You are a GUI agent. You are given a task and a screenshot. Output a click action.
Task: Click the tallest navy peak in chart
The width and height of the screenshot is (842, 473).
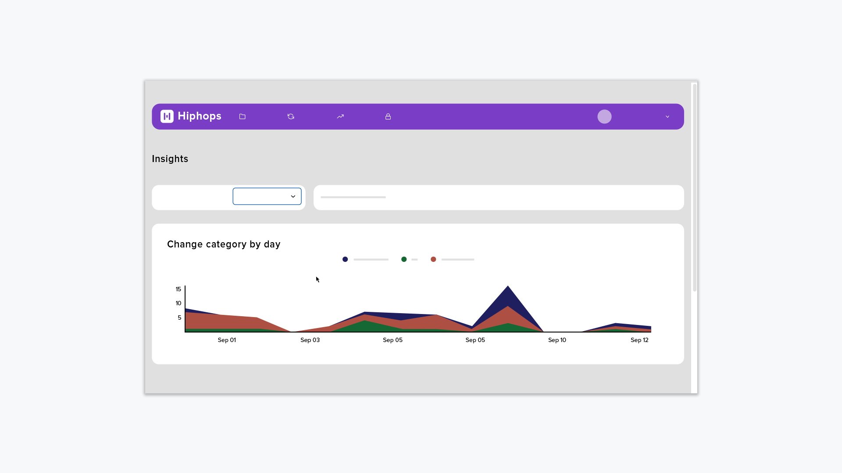[508, 294]
